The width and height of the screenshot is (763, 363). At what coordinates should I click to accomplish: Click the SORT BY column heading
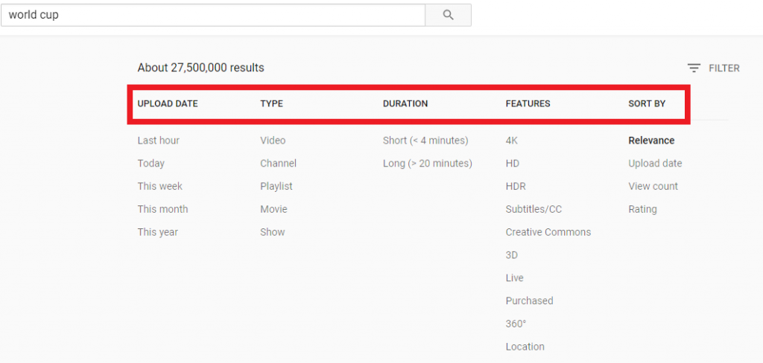coord(647,103)
